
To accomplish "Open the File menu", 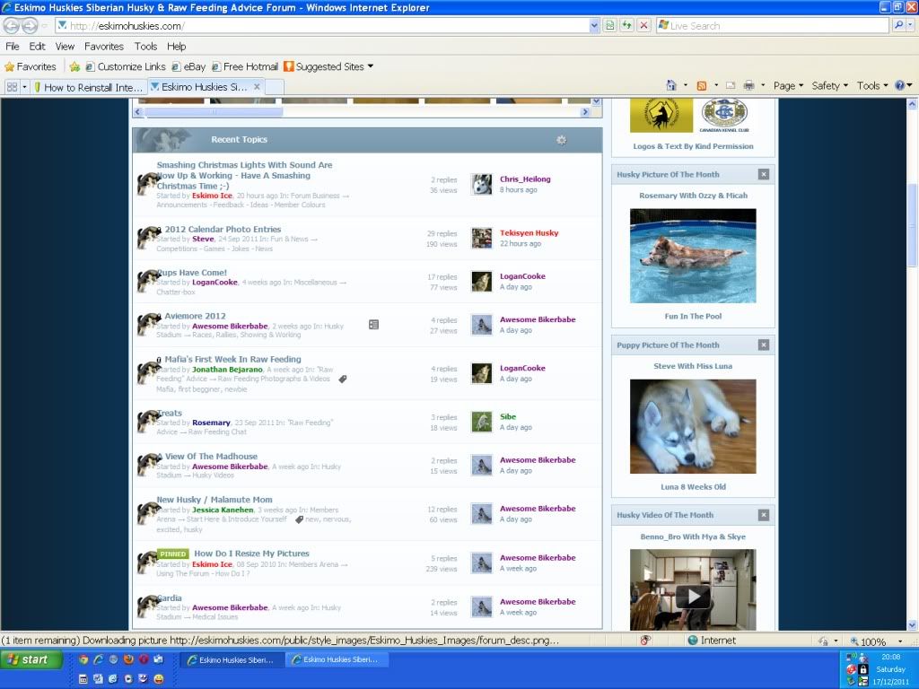I will click(x=13, y=47).
